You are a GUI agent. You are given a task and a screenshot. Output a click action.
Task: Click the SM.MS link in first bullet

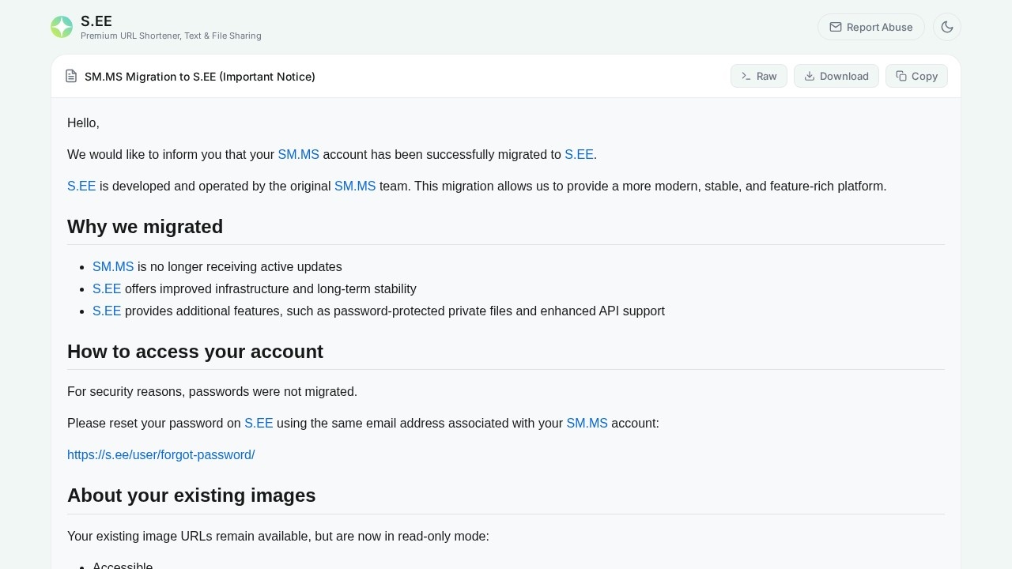pos(113,267)
